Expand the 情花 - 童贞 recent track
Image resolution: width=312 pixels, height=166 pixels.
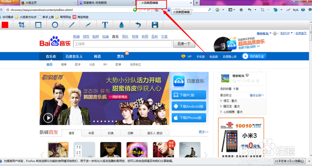click(x=221, y=101)
